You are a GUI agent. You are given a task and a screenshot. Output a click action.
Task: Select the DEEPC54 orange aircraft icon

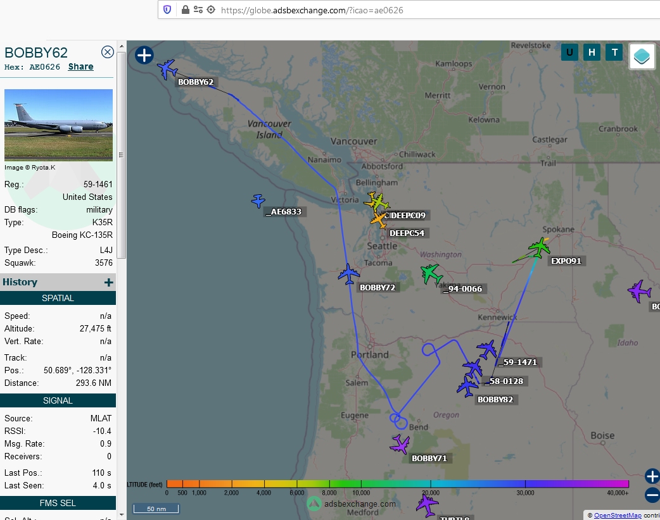379,220
